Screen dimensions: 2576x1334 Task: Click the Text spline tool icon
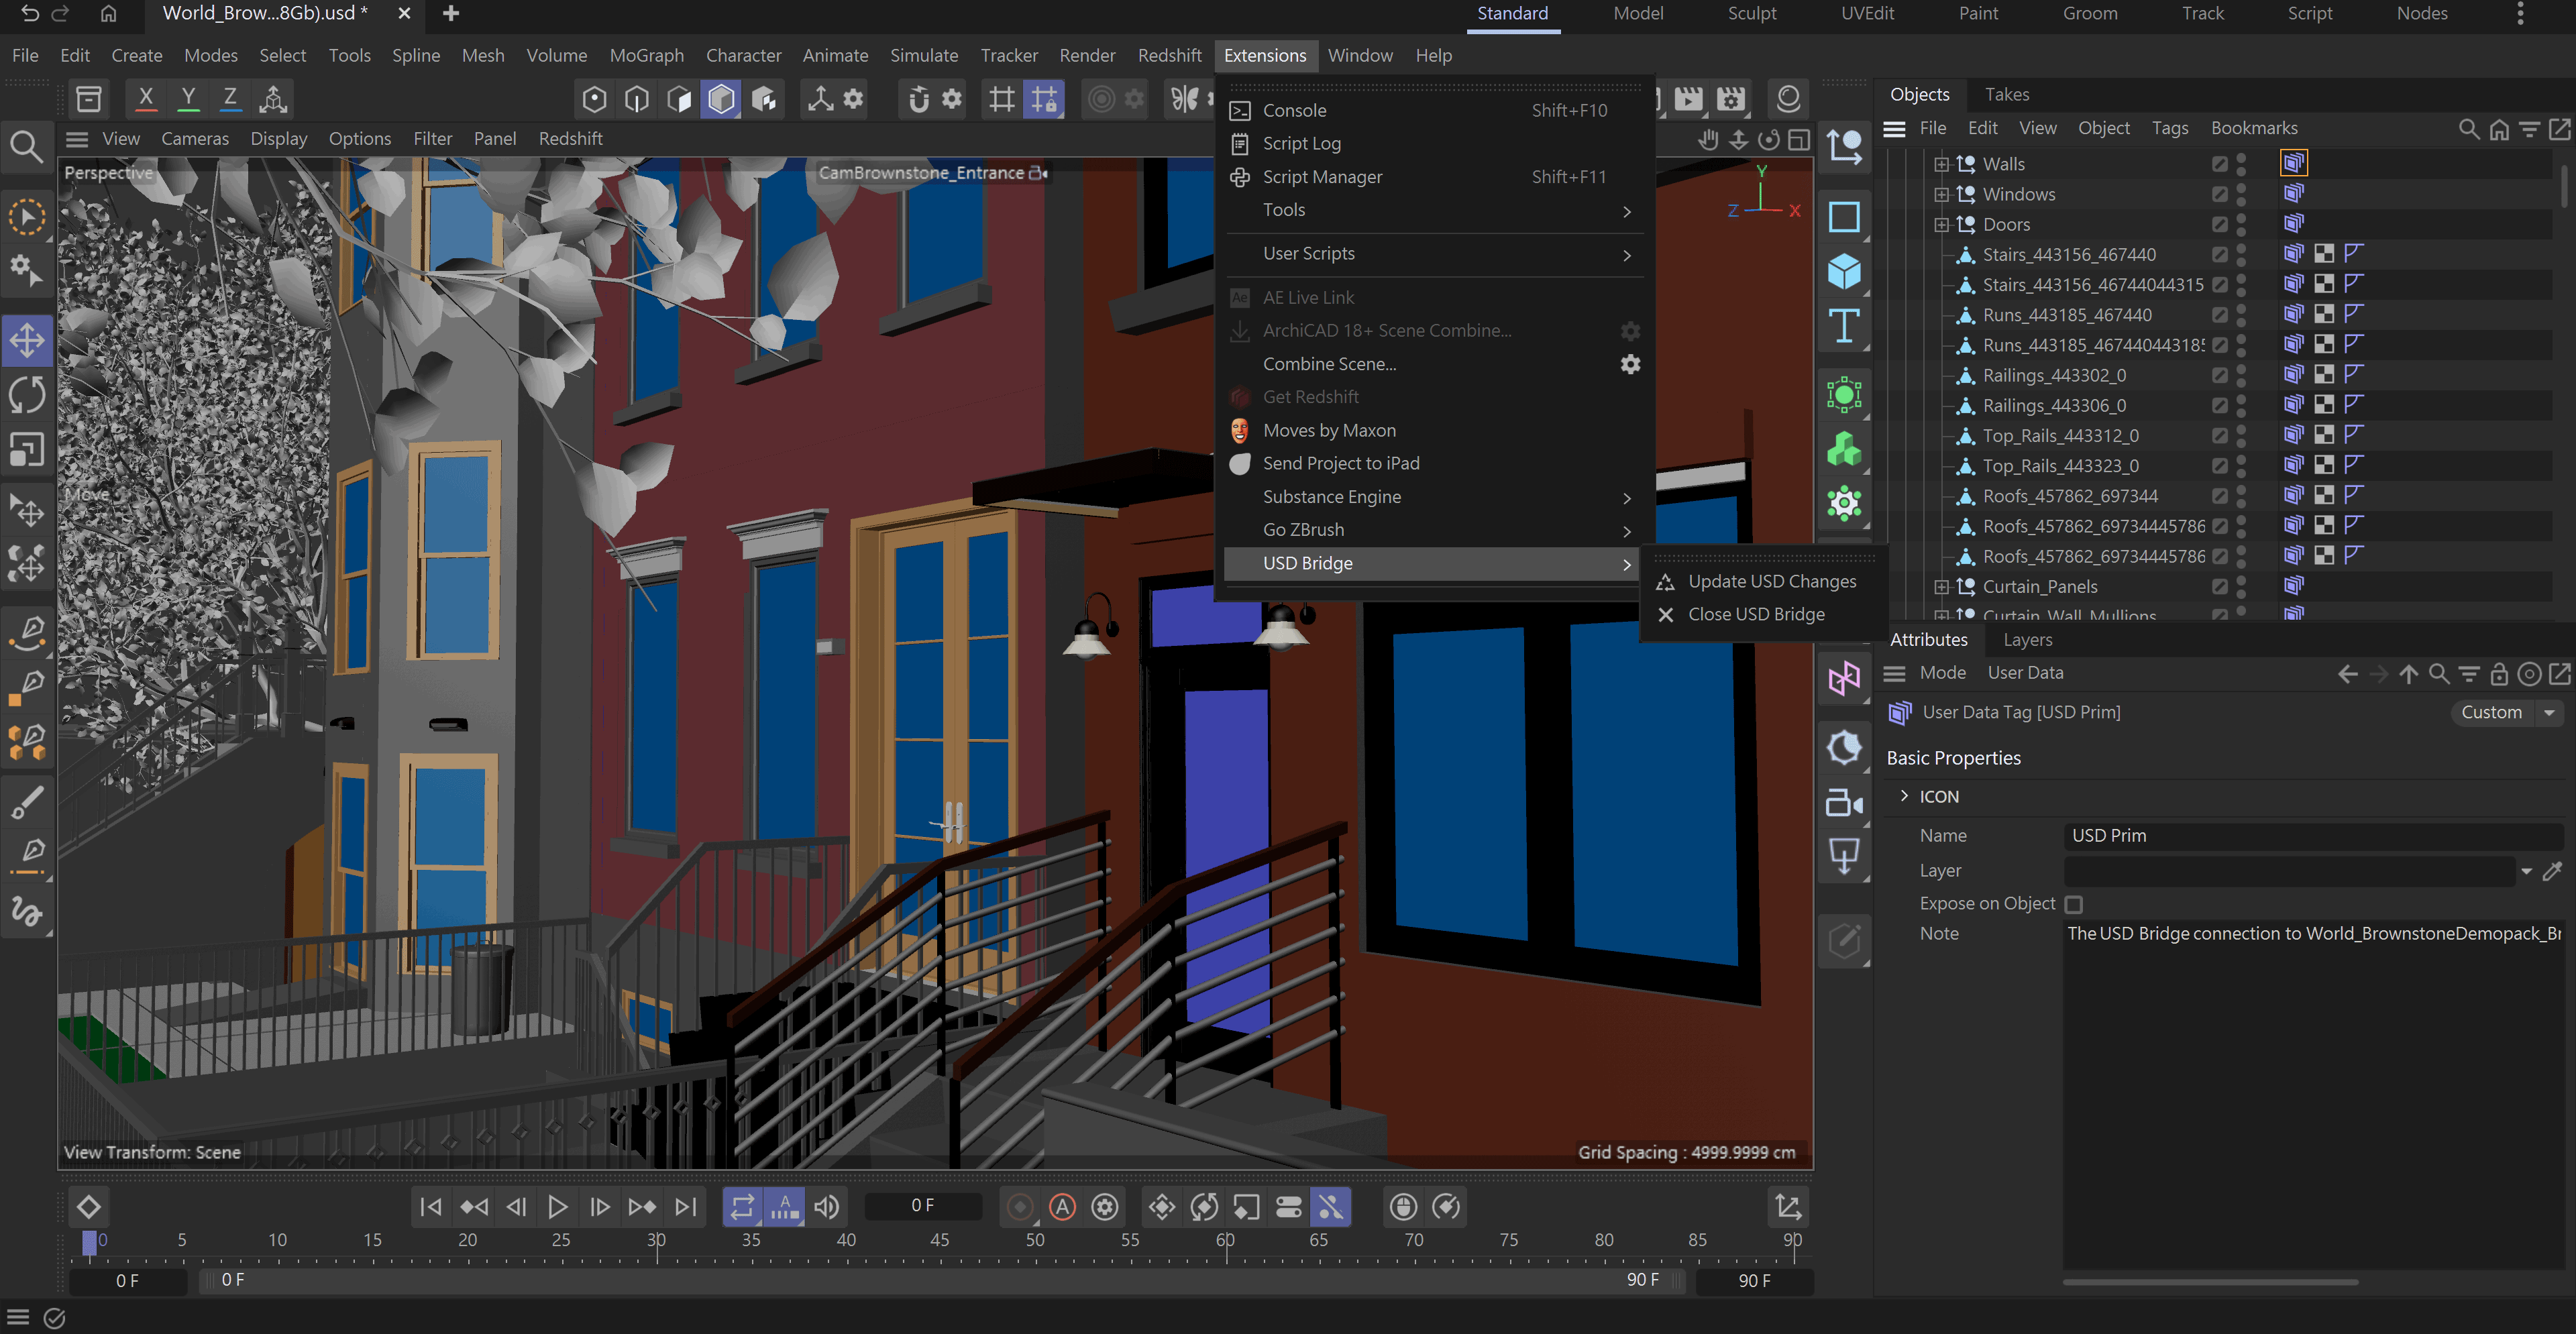tap(1843, 326)
